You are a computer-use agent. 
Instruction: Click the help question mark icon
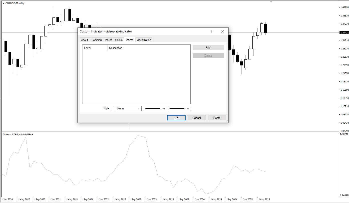pos(211,31)
